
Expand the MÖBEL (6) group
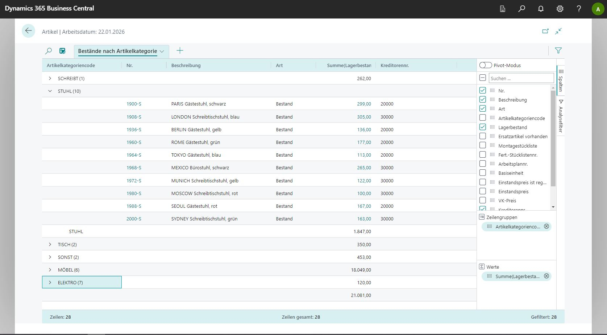50,270
